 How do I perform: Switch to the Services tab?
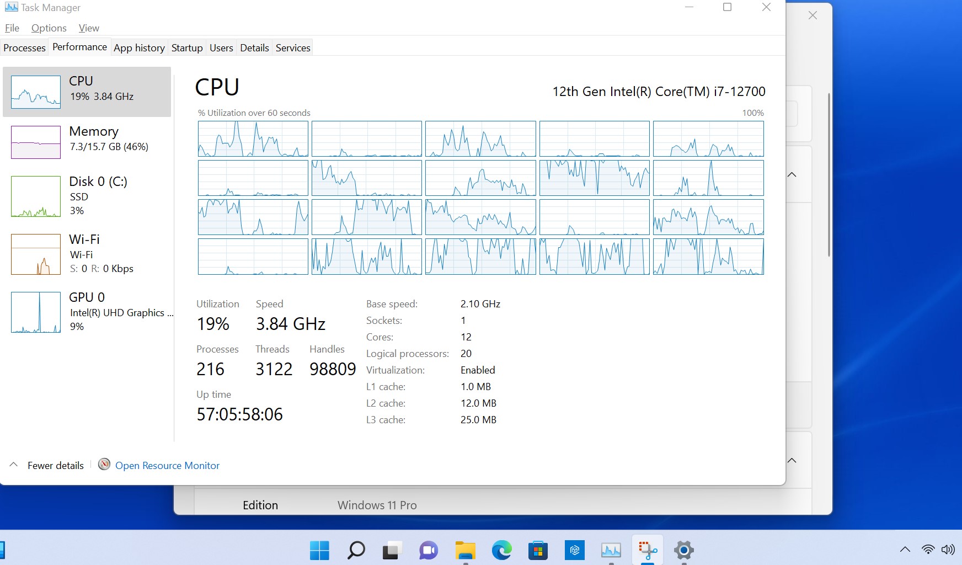click(293, 48)
